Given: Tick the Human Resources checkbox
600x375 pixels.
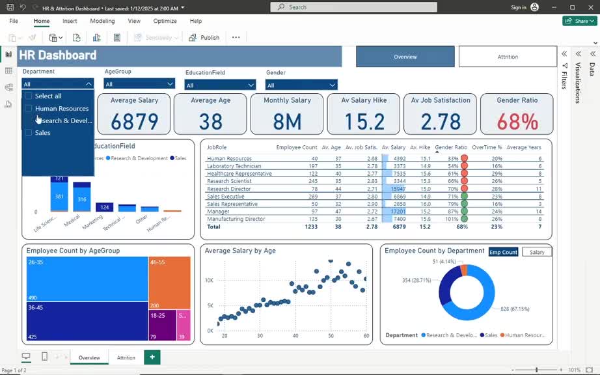Looking at the screenshot, I should point(28,109).
